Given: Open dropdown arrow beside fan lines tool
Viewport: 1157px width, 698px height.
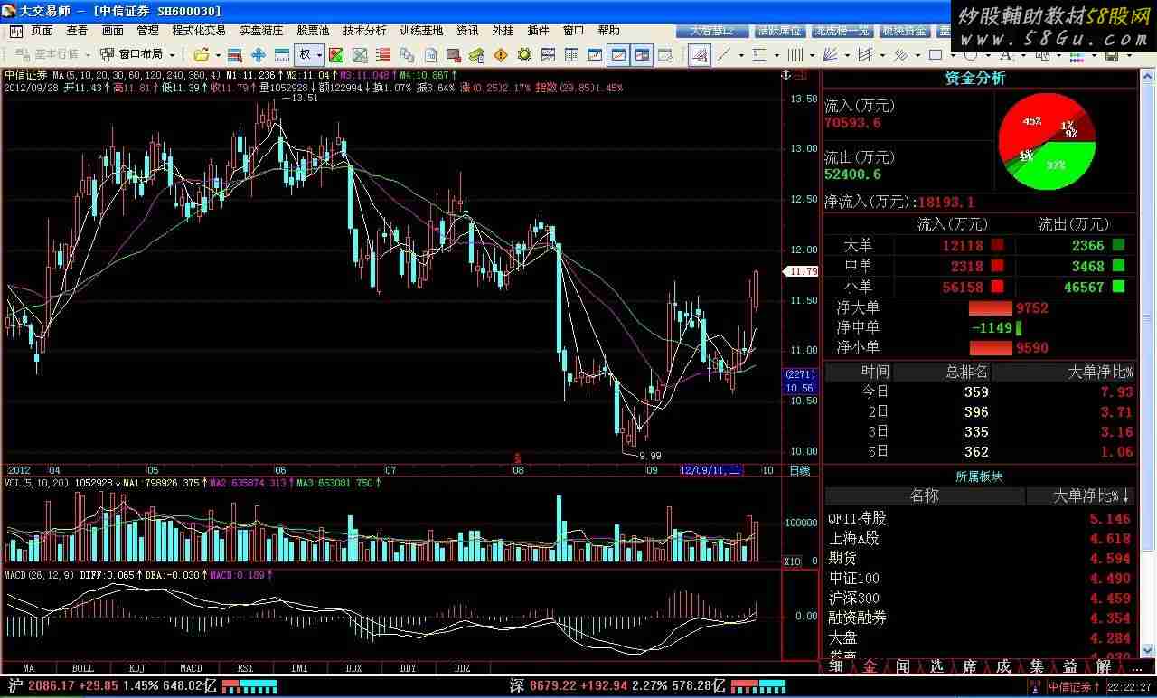Looking at the screenshot, I should 847,54.
